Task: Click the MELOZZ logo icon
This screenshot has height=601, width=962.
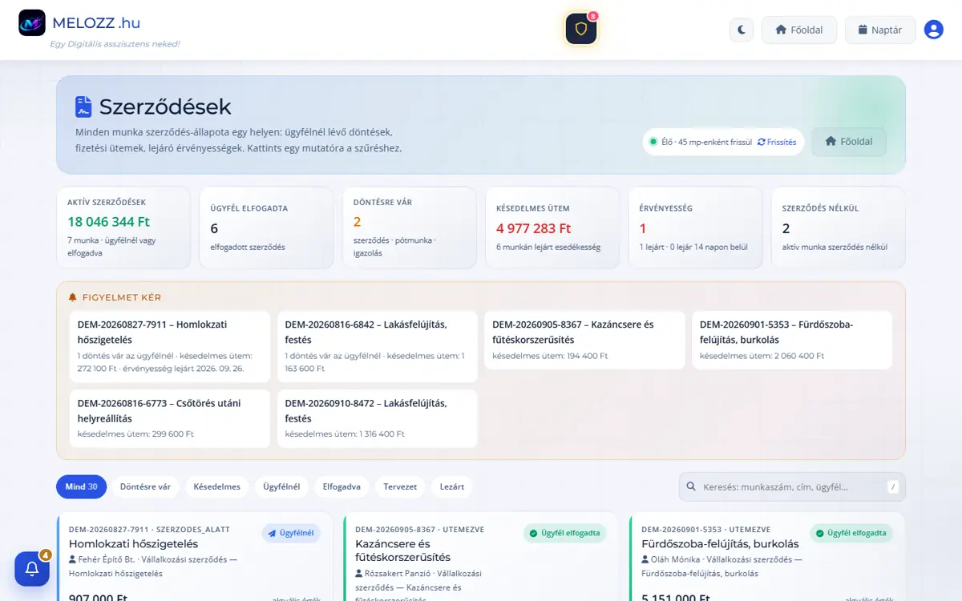Action: (x=32, y=23)
